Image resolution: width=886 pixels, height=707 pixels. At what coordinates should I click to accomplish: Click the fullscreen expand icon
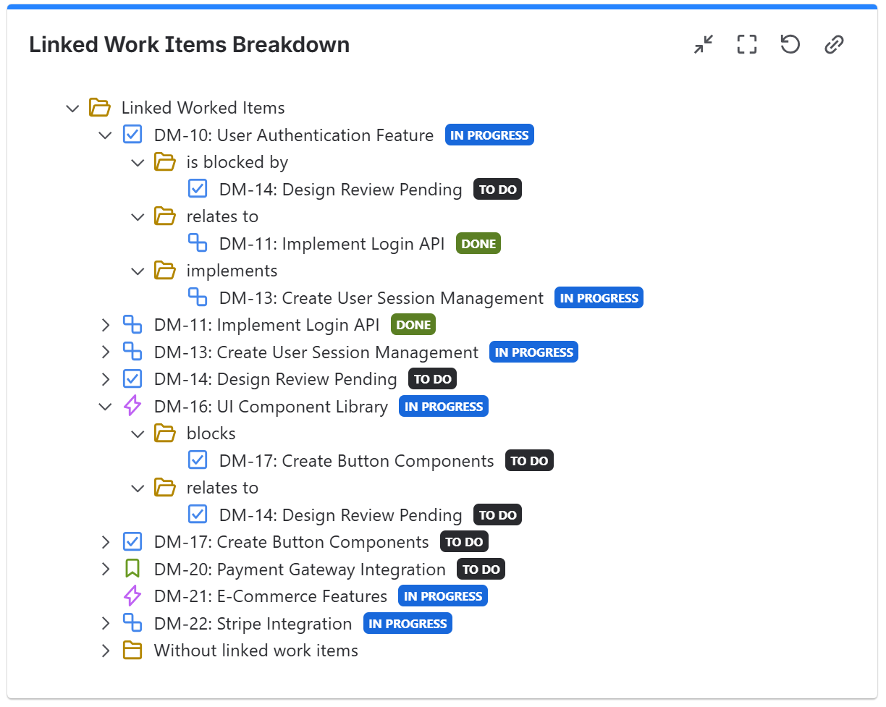tap(746, 45)
